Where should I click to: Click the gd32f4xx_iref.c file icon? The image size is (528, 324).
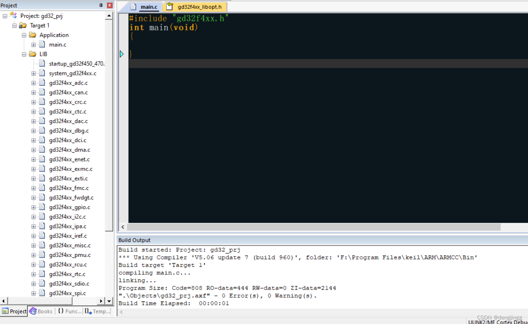pos(42,236)
